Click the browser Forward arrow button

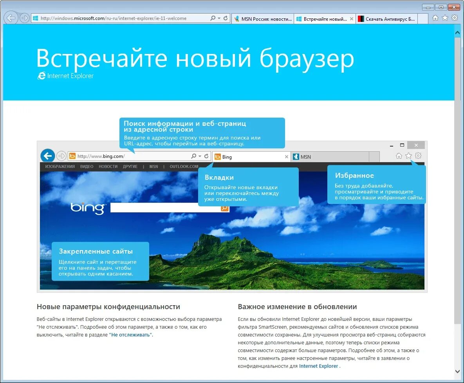point(25,18)
